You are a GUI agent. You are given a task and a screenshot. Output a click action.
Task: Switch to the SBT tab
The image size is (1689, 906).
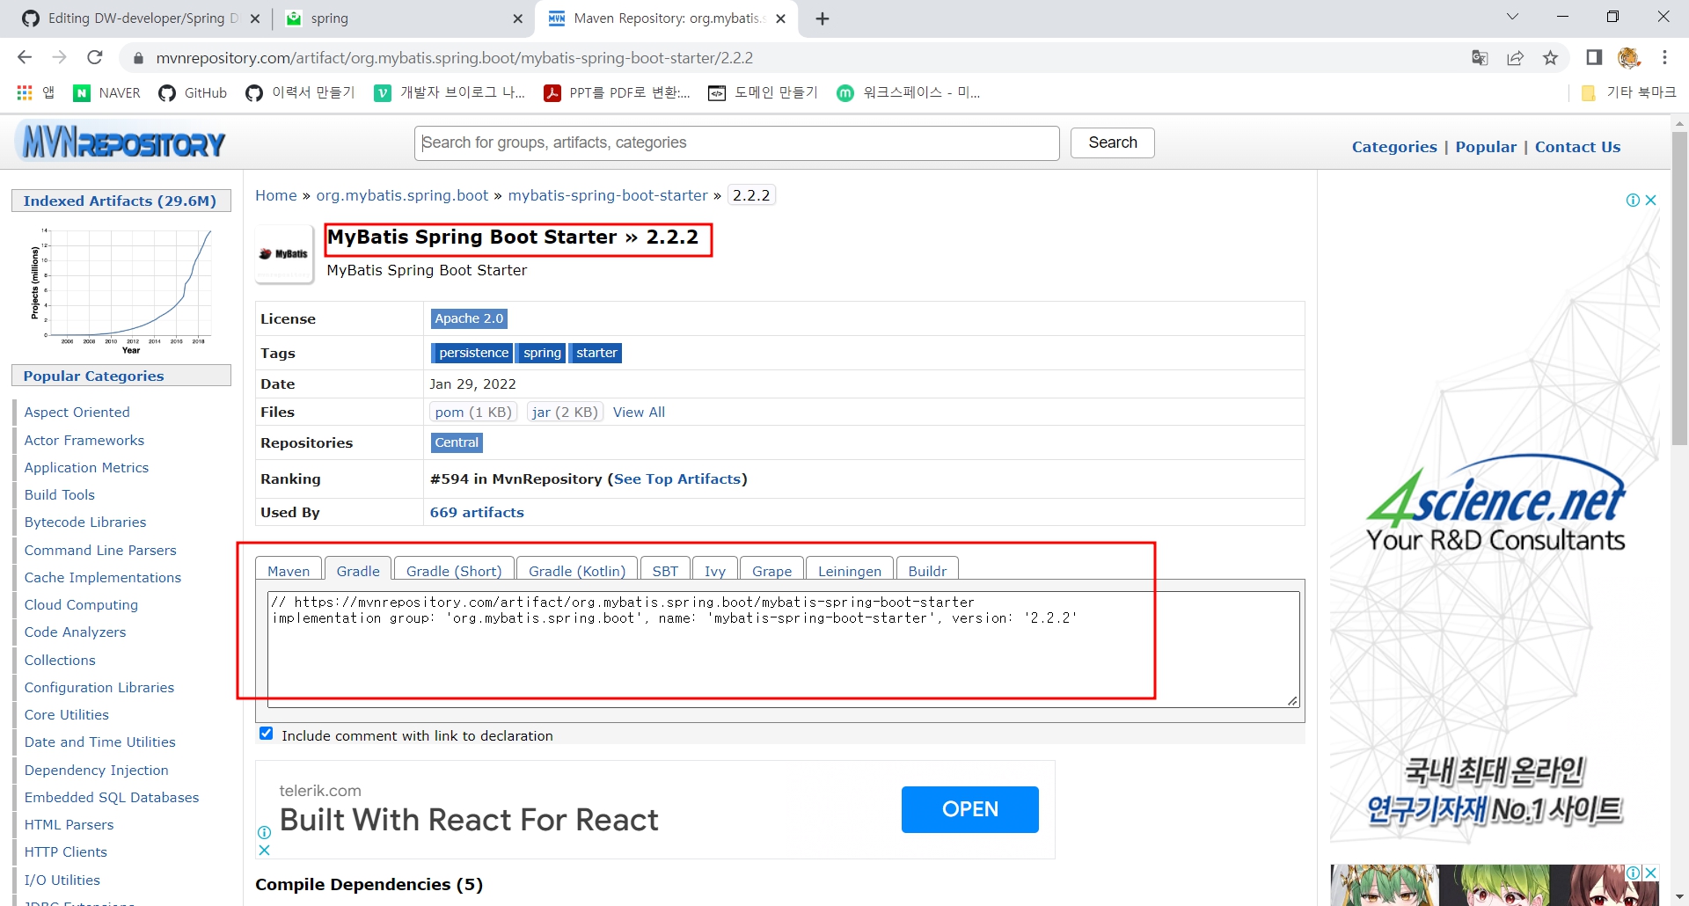(665, 570)
